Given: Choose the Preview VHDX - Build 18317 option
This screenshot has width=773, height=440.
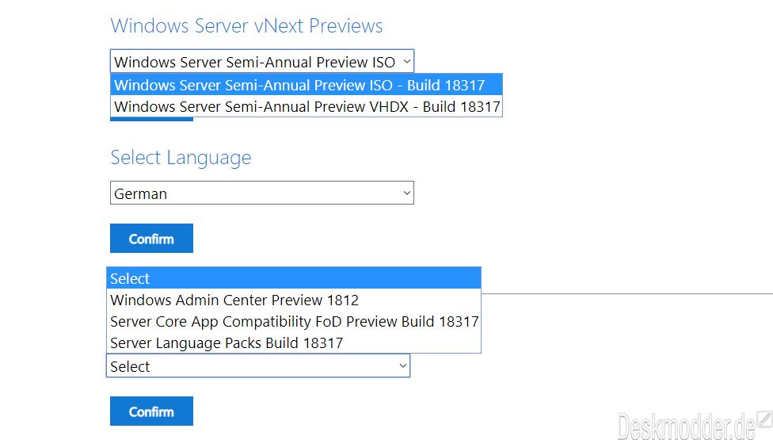Looking at the screenshot, I should [x=307, y=106].
